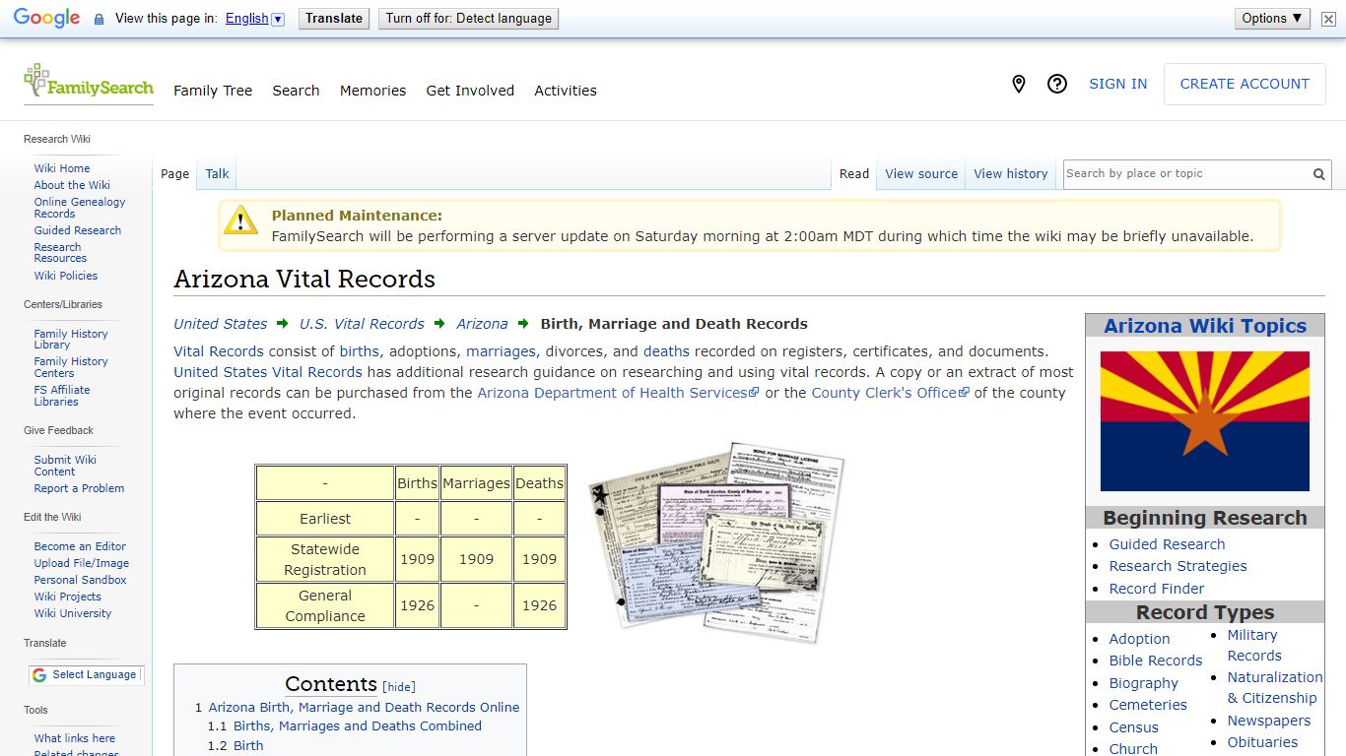The height and width of the screenshot is (756, 1346).
Task: Open Record Finder link
Action: pos(1157,589)
